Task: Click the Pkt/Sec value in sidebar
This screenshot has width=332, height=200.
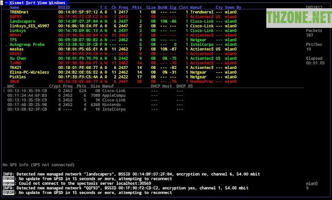Action: tap(308, 49)
